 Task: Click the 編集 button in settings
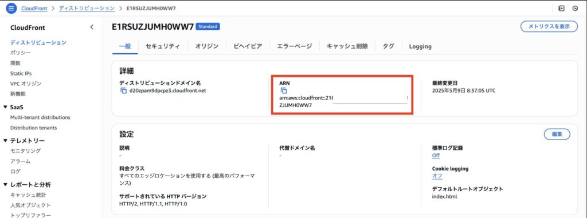tap(557, 134)
